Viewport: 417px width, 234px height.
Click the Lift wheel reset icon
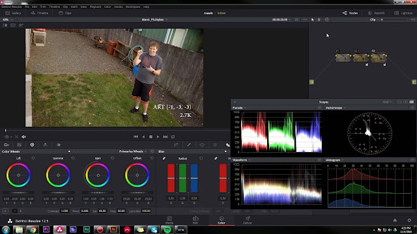click(x=33, y=158)
